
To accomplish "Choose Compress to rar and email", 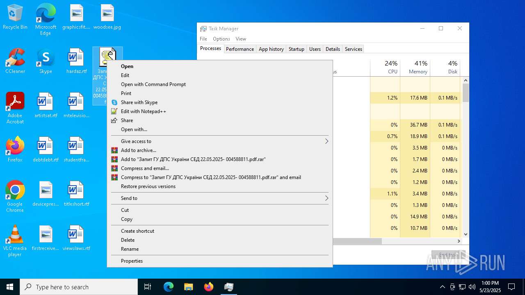I will click(x=220, y=177).
